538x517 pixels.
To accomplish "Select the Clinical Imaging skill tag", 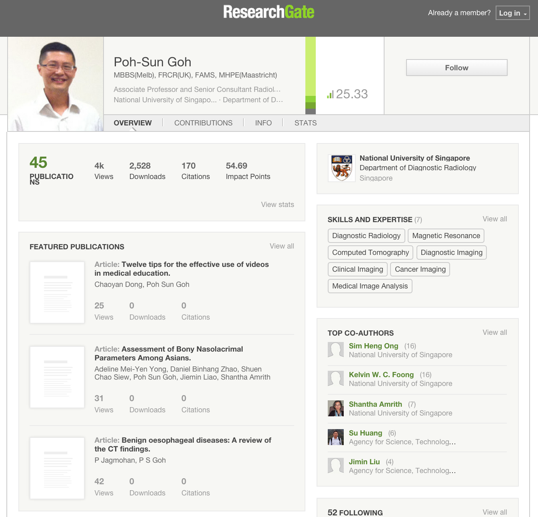I will [x=358, y=269].
